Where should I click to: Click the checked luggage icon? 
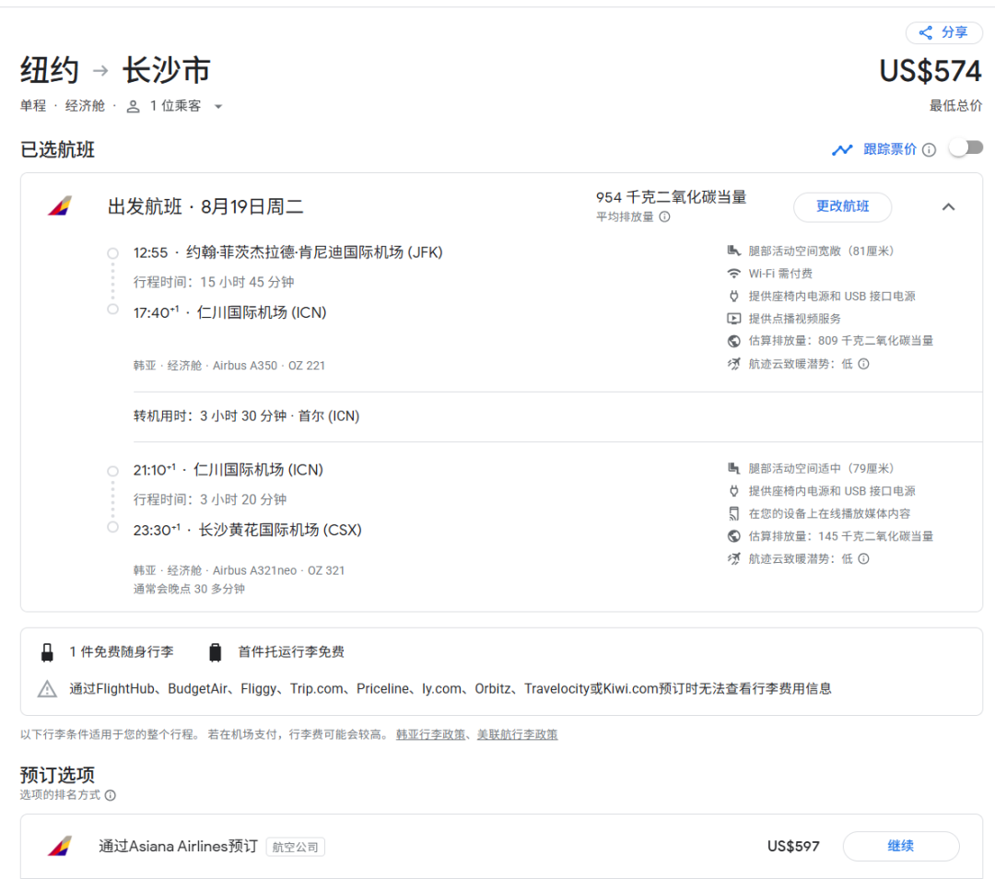(x=216, y=652)
